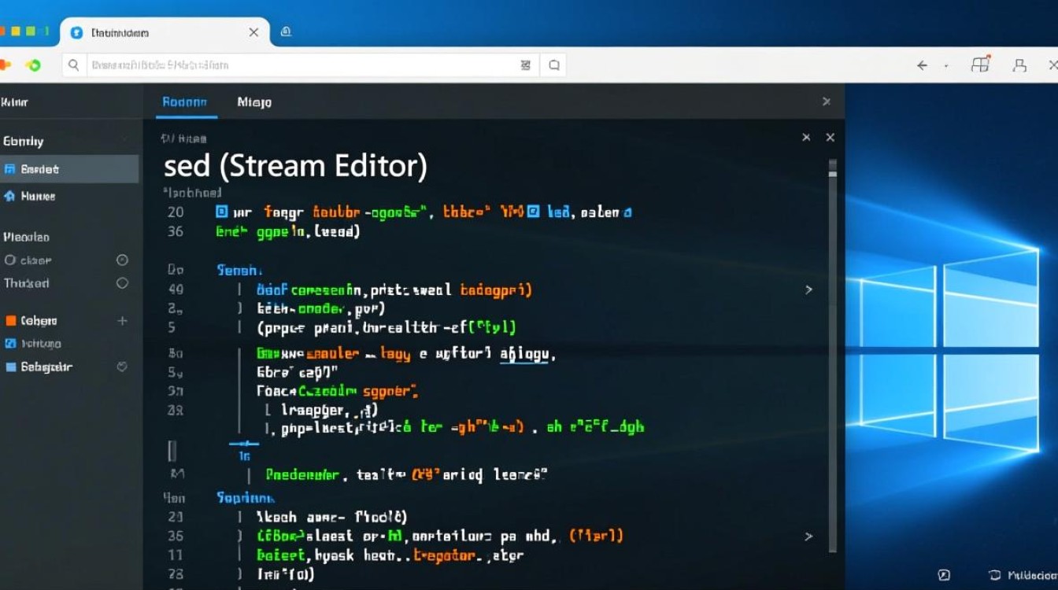The image size is (1058, 590).
Task: Open the grid icon with orange notification dot
Action: click(x=980, y=65)
